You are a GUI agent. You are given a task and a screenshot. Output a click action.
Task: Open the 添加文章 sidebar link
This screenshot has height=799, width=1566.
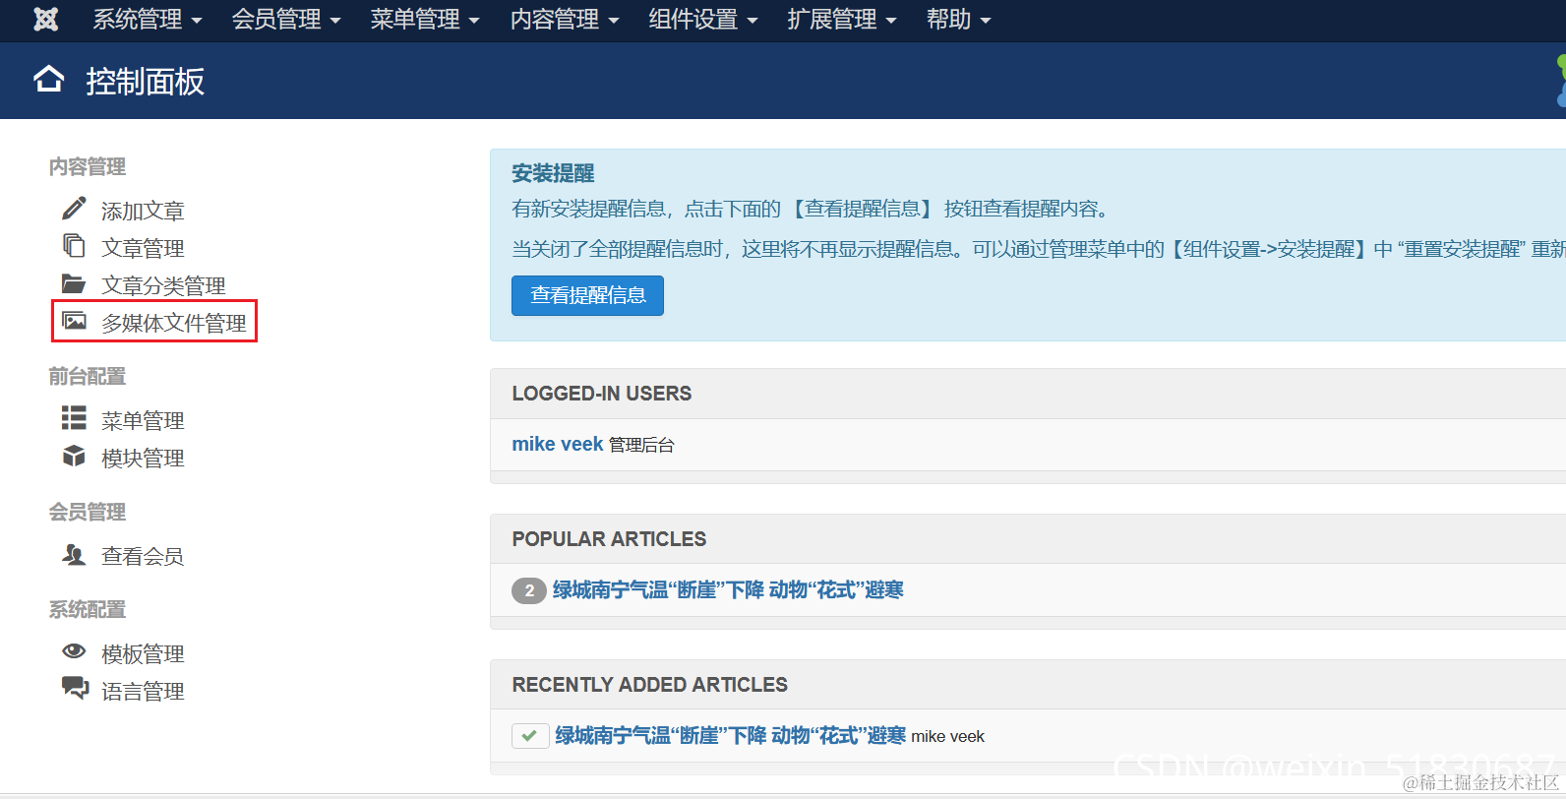(x=143, y=211)
